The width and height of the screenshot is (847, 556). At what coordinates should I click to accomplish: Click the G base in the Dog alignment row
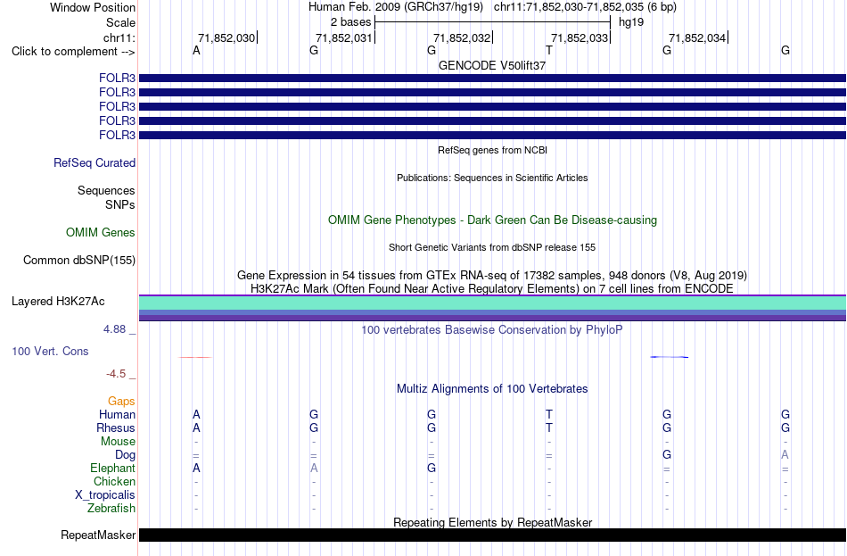point(667,455)
